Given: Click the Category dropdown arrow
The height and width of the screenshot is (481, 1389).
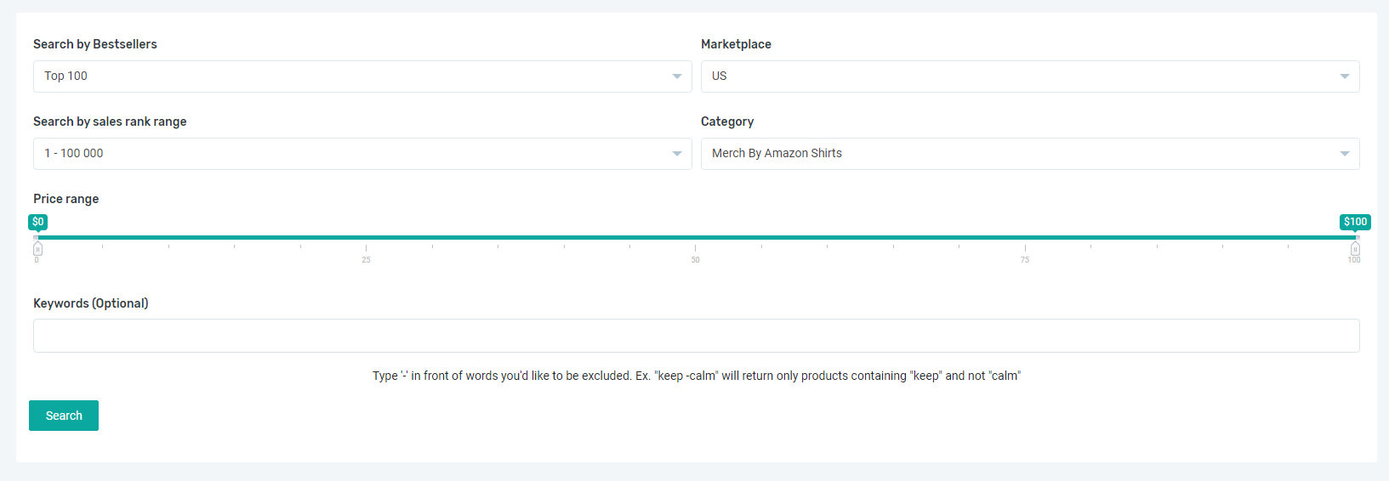Looking at the screenshot, I should pyautogui.click(x=1345, y=154).
